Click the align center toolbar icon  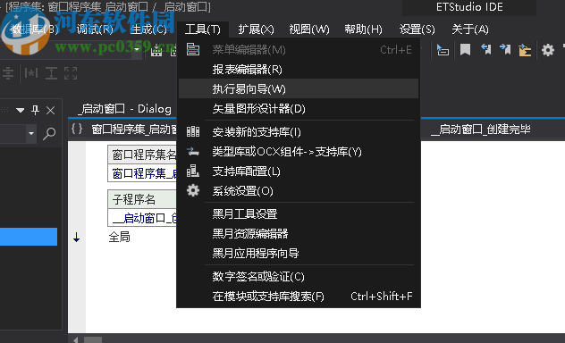pos(8,73)
